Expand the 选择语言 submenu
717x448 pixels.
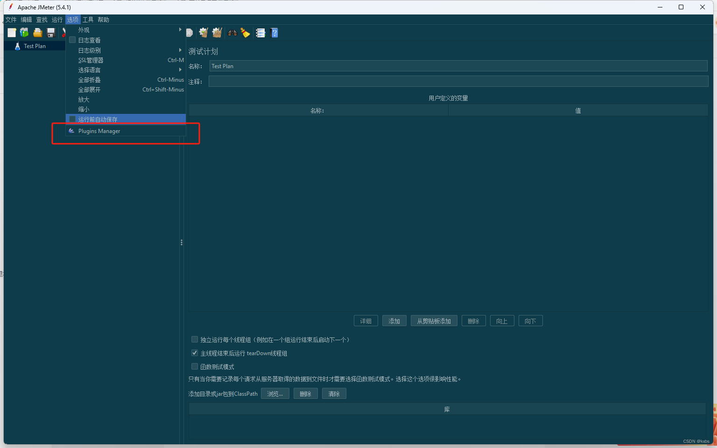pos(126,70)
